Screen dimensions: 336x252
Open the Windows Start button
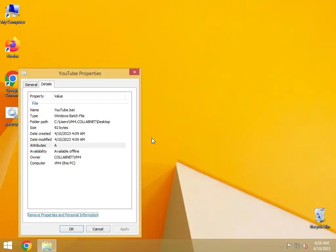click(x=8, y=245)
